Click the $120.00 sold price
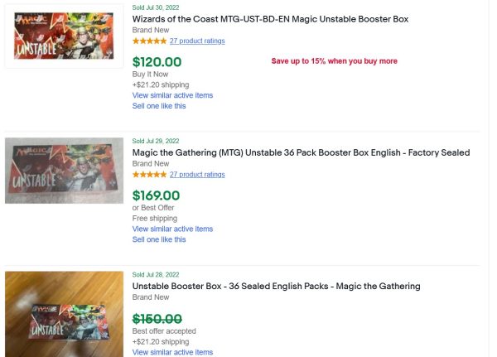 [157, 62]
